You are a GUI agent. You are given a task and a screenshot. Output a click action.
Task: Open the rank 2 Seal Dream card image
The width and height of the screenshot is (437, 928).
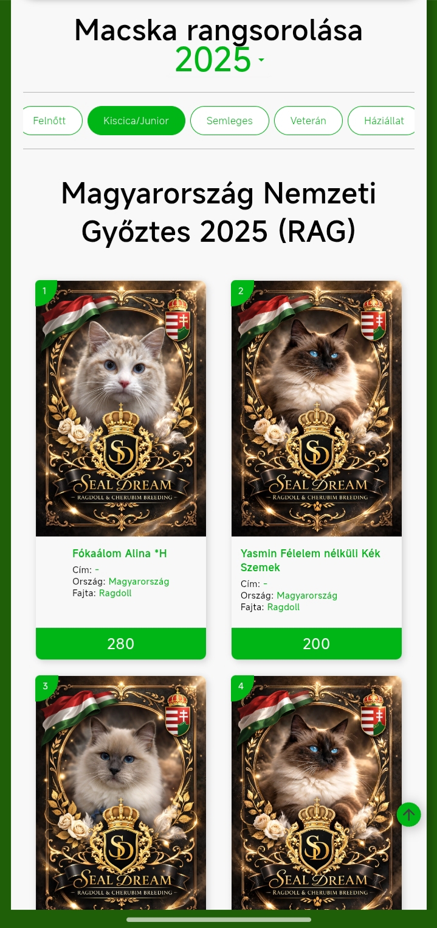pyautogui.click(x=317, y=409)
